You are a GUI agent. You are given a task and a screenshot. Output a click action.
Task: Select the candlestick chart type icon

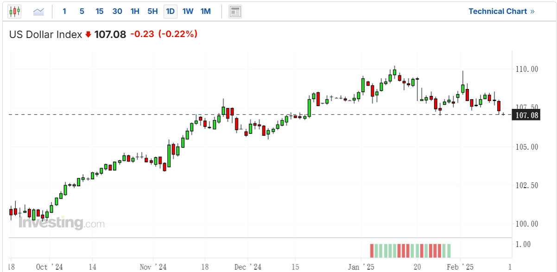click(14, 11)
